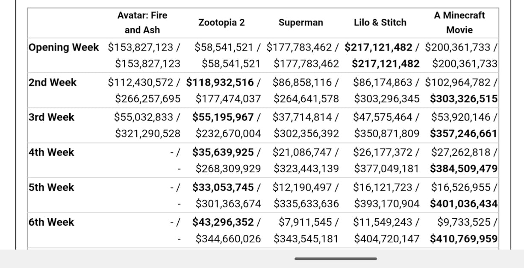The height and width of the screenshot is (268, 524).
Task: Click the 4th Week row header
Action: coord(51,152)
